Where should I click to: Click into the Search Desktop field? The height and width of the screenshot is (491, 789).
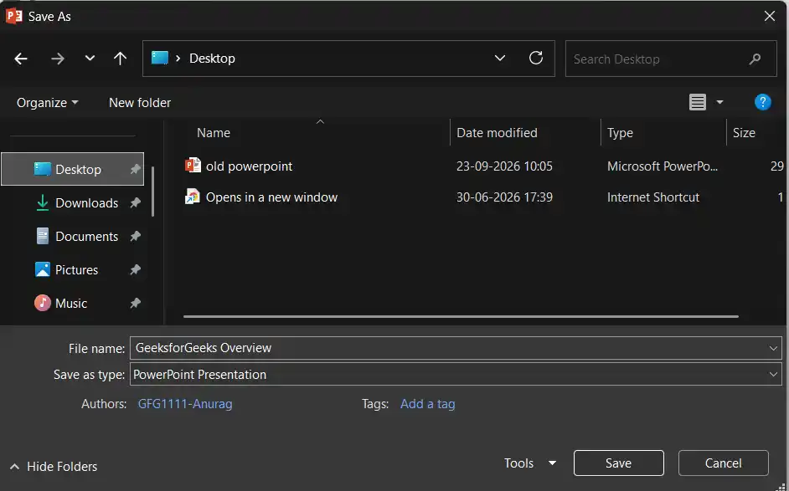pos(671,59)
